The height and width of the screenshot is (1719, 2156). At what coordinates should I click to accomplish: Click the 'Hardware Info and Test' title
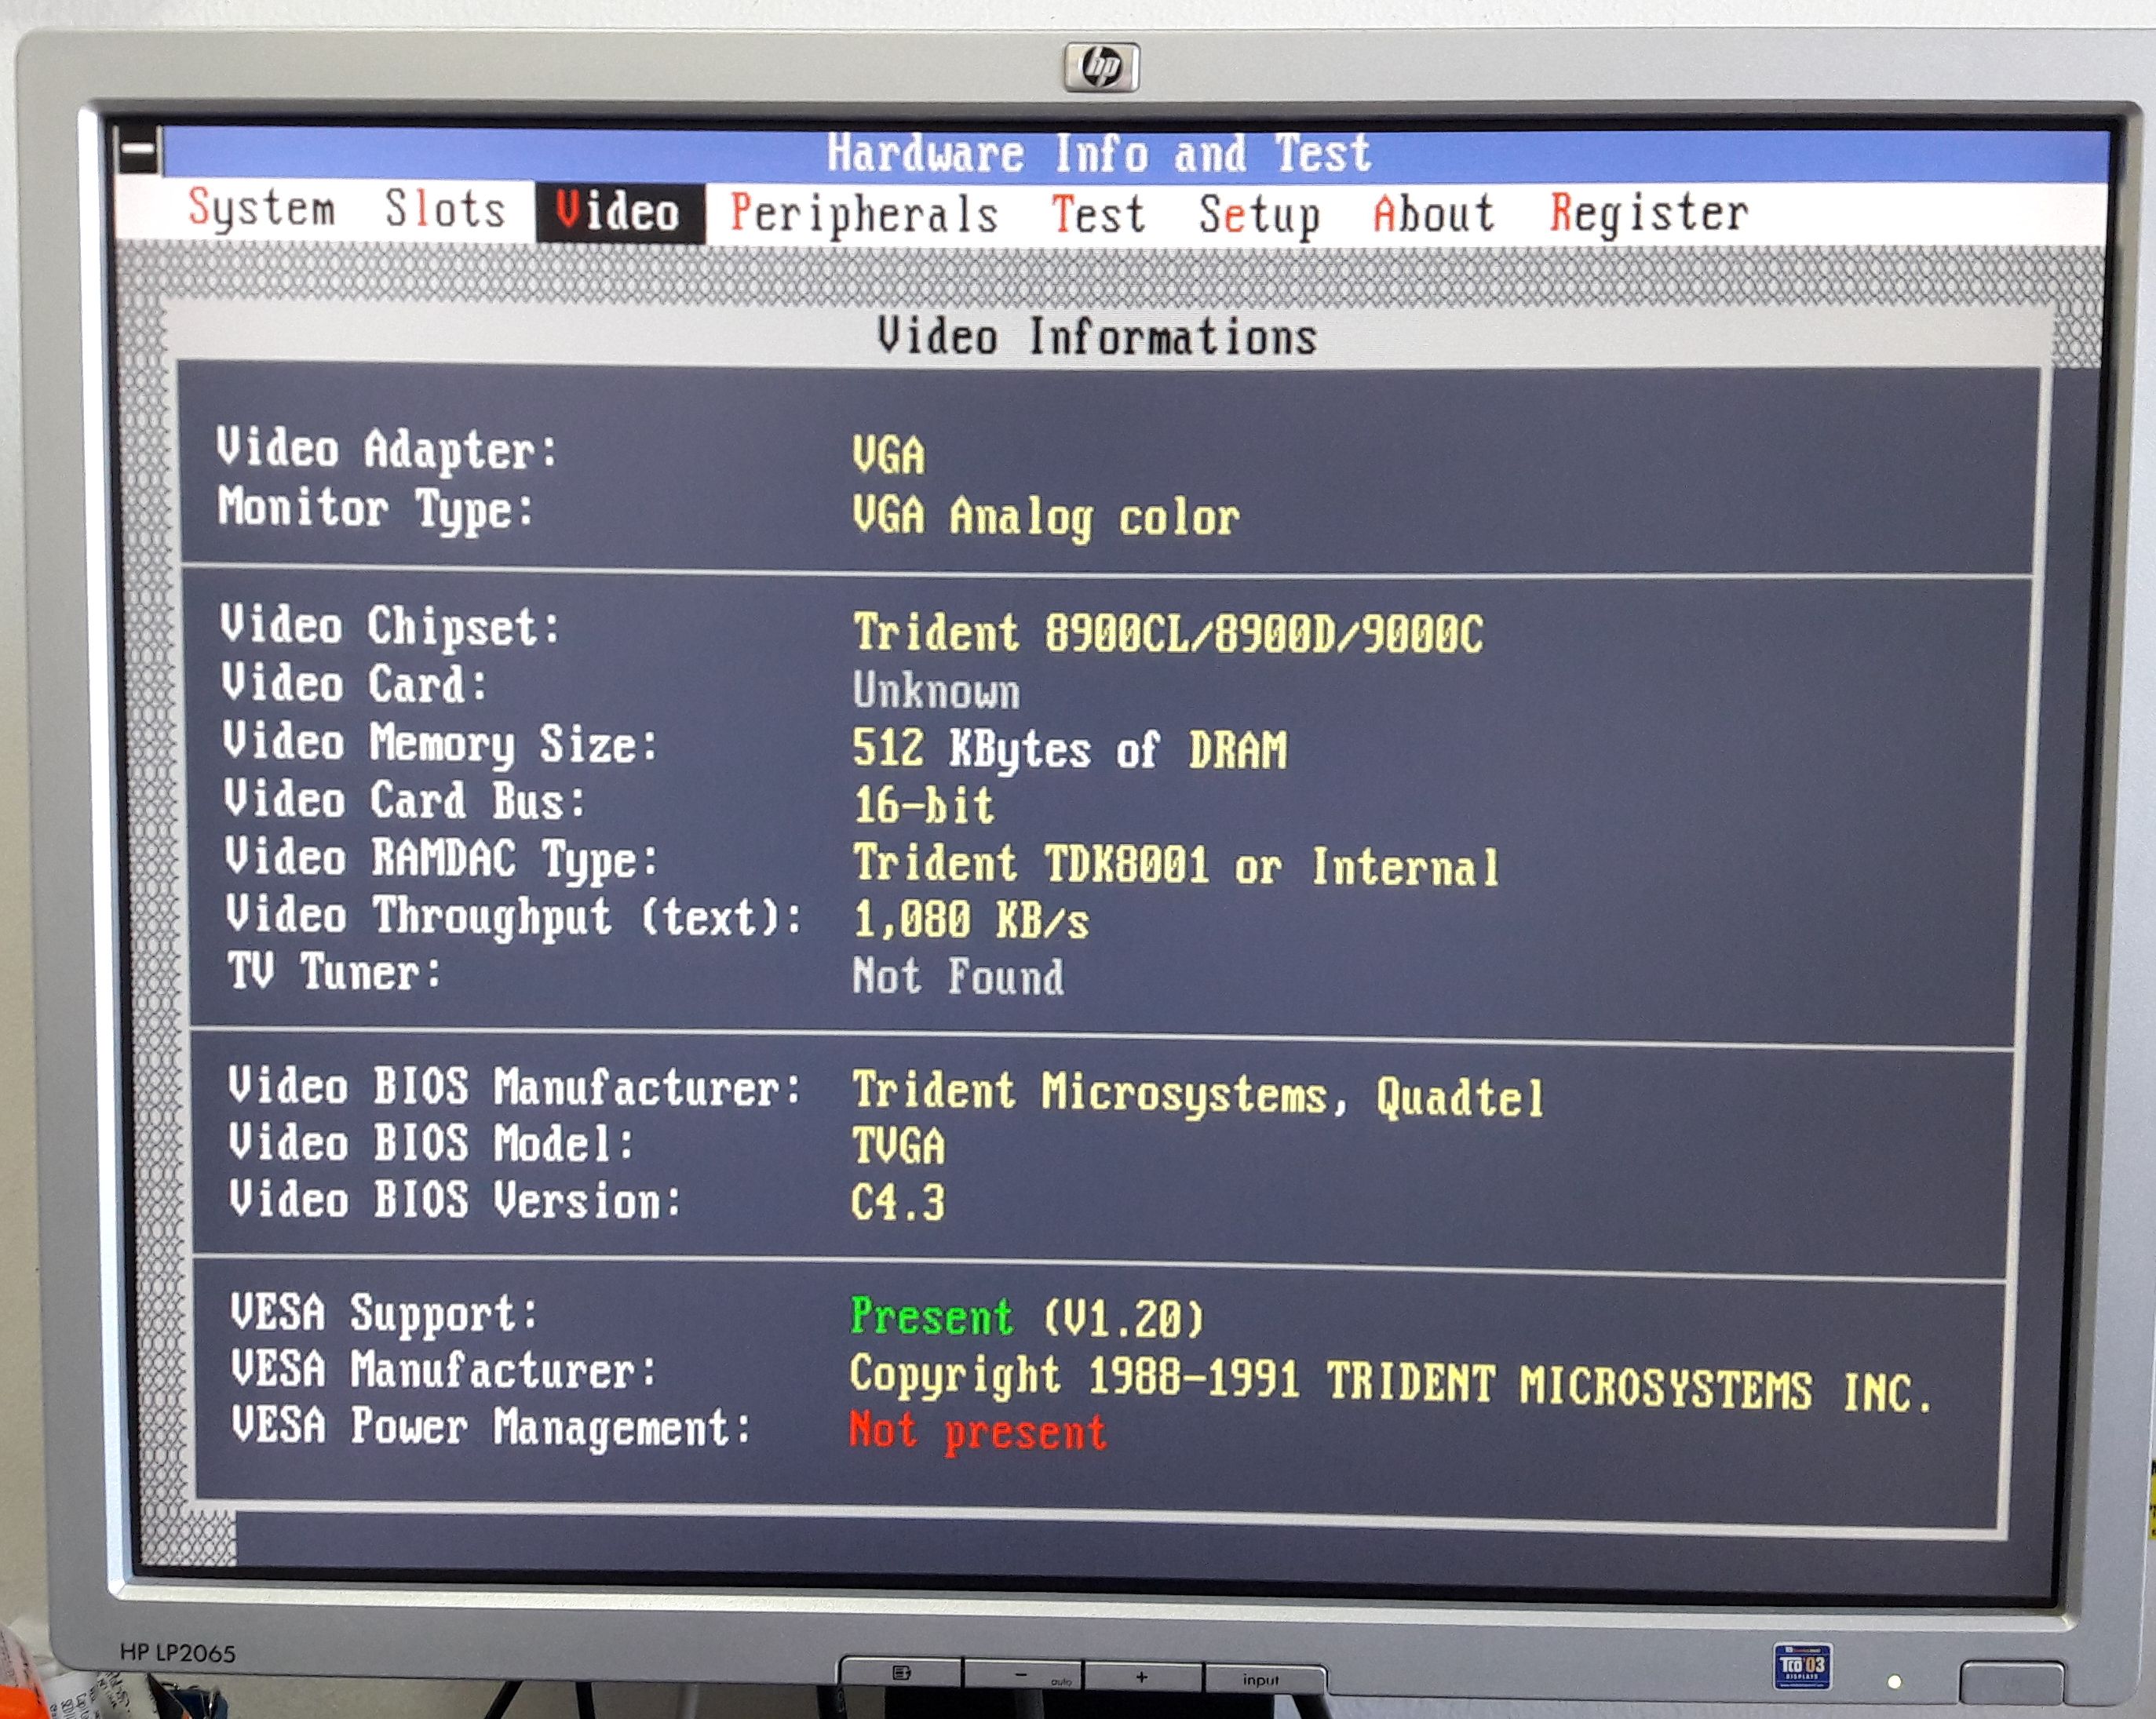1098,154
